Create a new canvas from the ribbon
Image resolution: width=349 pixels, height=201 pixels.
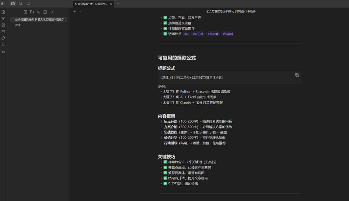click(3, 25)
